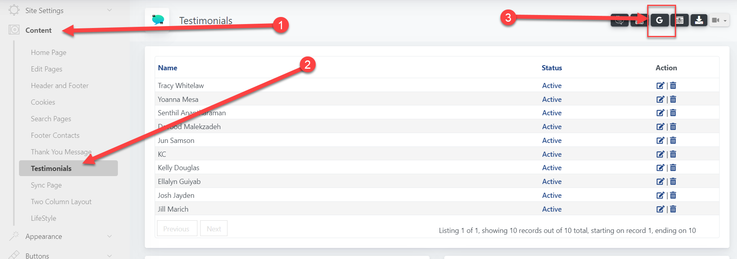Edit the Kelly Douglas testimonial

660,168
